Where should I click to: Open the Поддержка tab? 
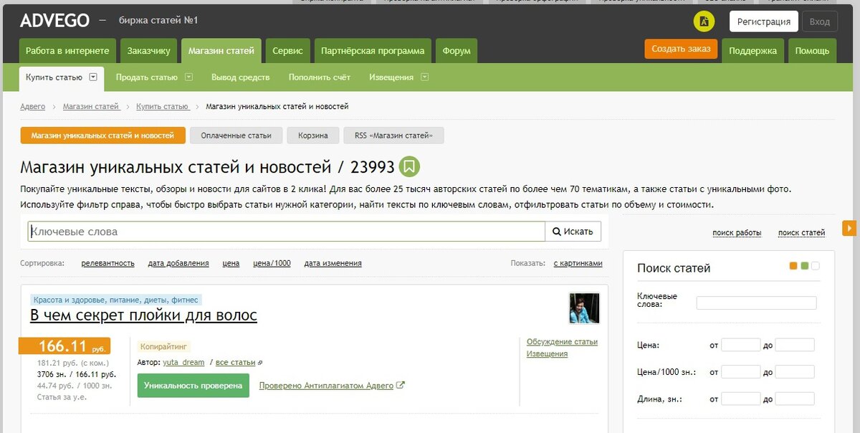tap(753, 51)
